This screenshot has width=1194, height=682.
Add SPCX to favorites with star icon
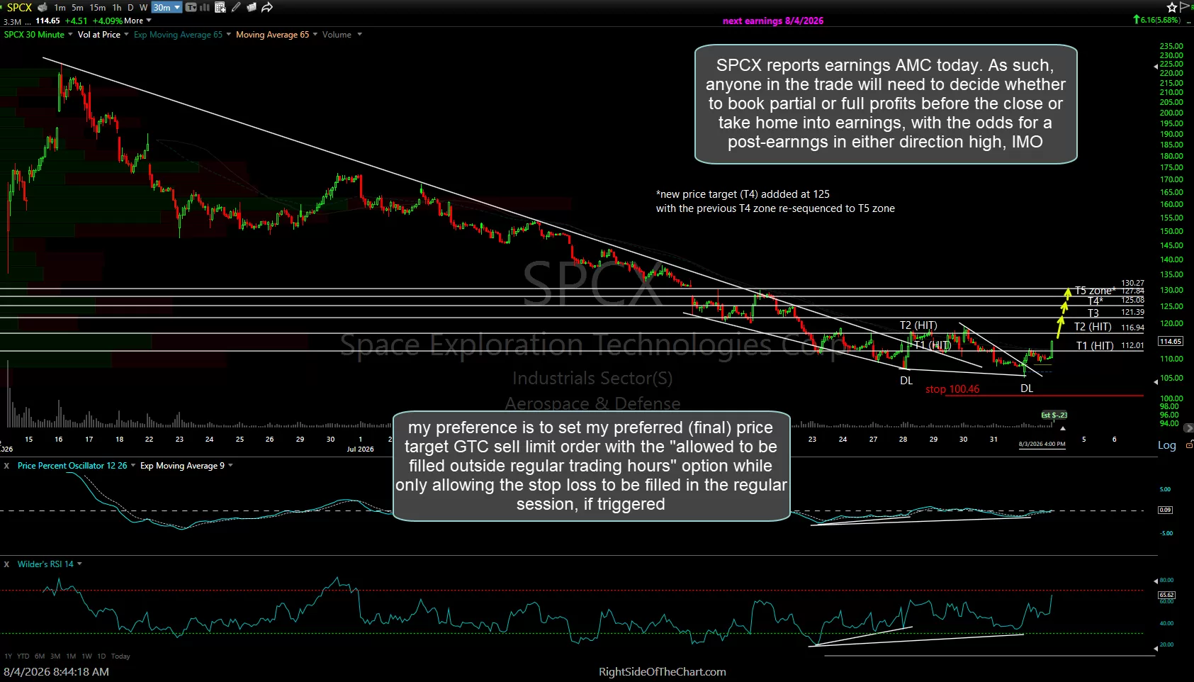[x=1172, y=7]
